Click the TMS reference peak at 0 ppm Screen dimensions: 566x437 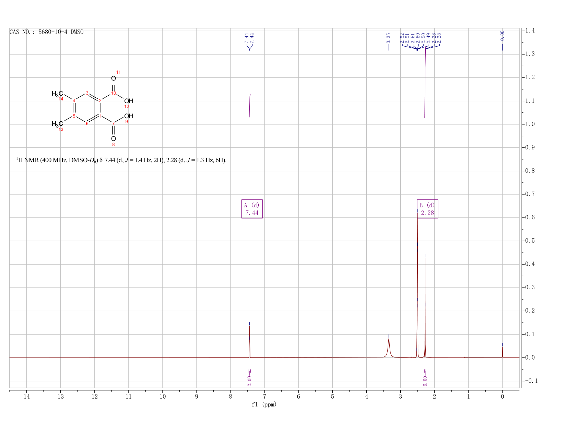[503, 352]
